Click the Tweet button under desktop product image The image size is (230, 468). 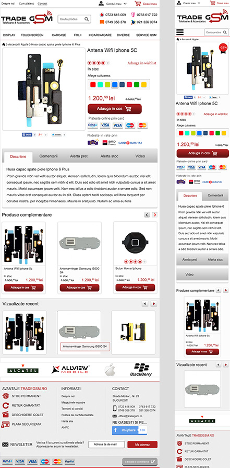(x=57, y=135)
